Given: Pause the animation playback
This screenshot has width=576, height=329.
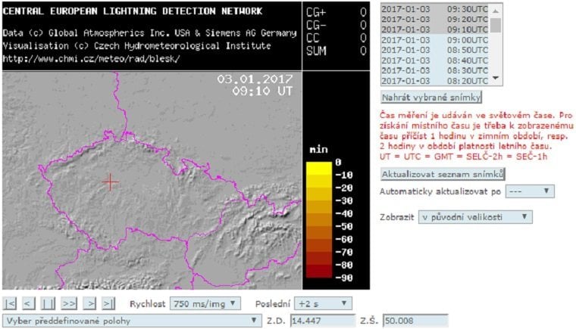Looking at the screenshot, I should pyautogui.click(x=48, y=303).
